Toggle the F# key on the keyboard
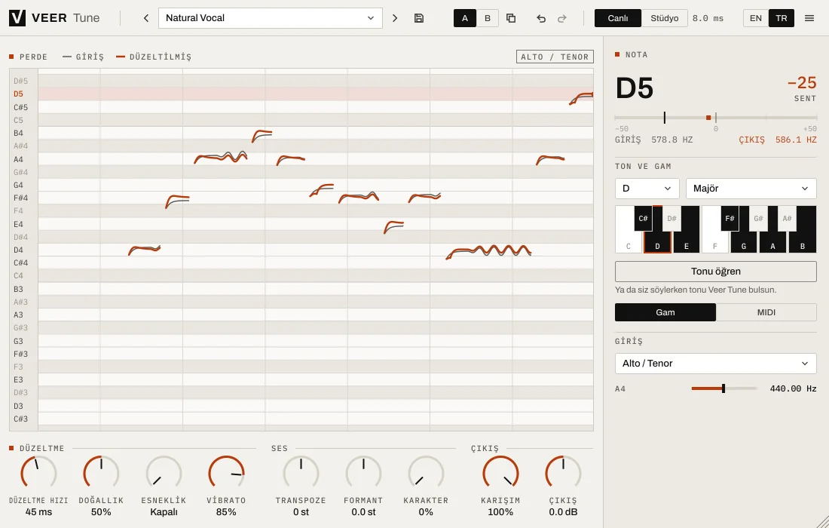This screenshot has width=829, height=528. [x=730, y=219]
